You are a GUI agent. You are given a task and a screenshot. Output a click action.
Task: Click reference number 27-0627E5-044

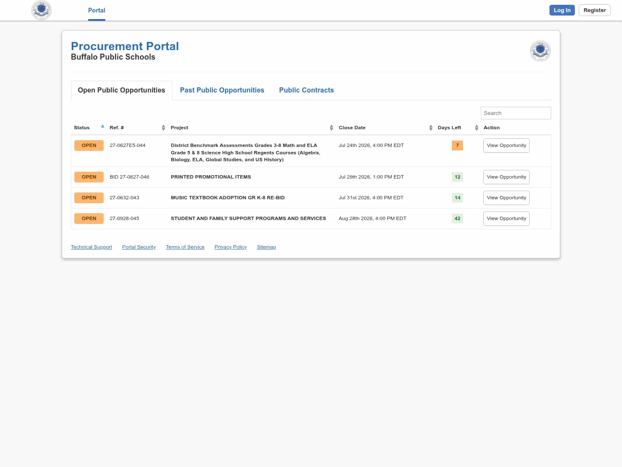pyautogui.click(x=127, y=145)
